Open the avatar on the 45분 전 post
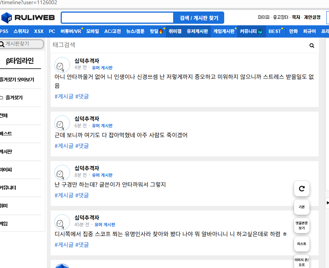 (x=62, y=222)
